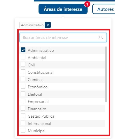Tick the Internacional checkbox
Image resolution: width=115 pixels, height=139 pixels.
pos(23,123)
